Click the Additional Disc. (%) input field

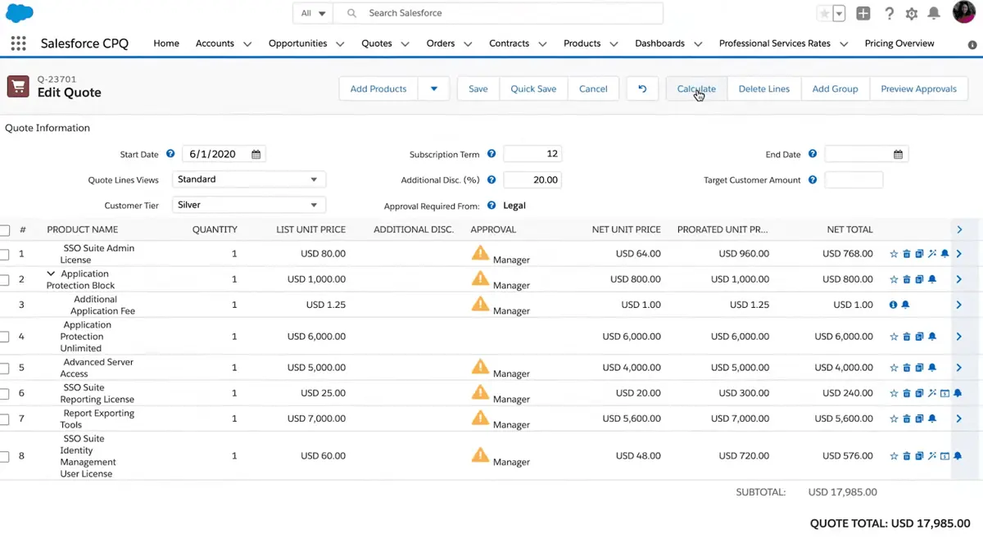pyautogui.click(x=532, y=179)
